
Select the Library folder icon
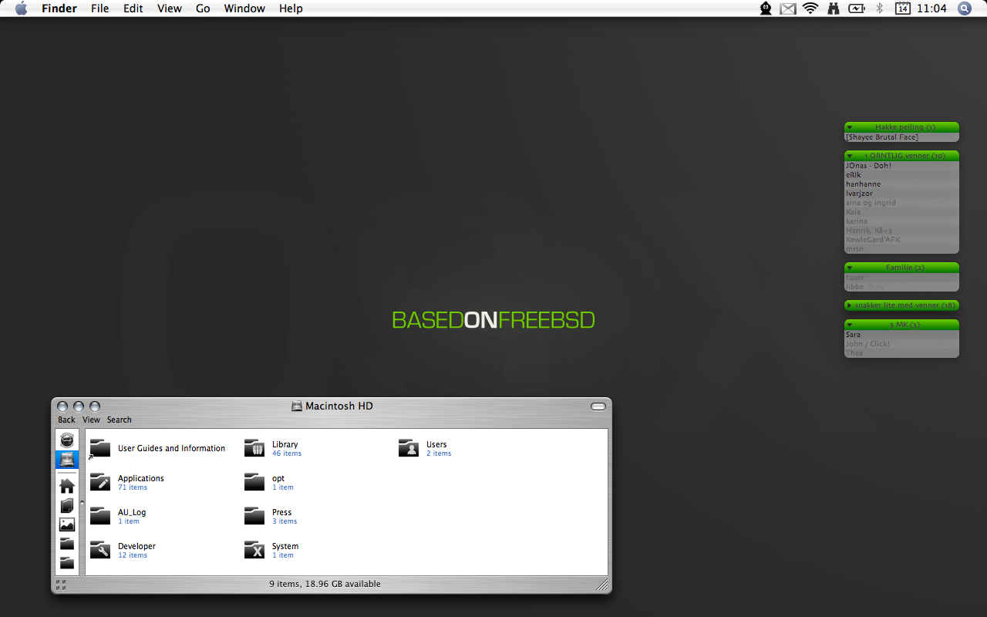tap(254, 448)
